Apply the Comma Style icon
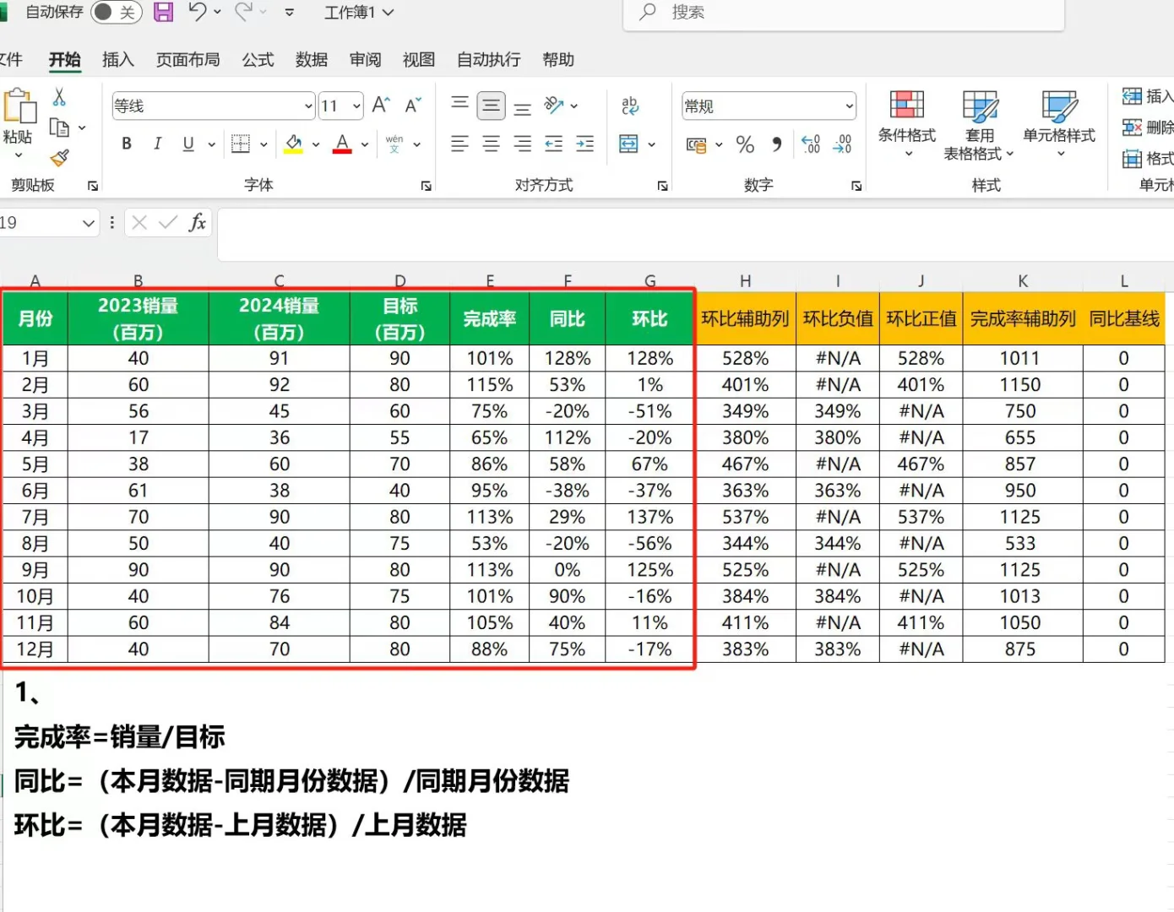The image size is (1174, 912). tap(776, 144)
